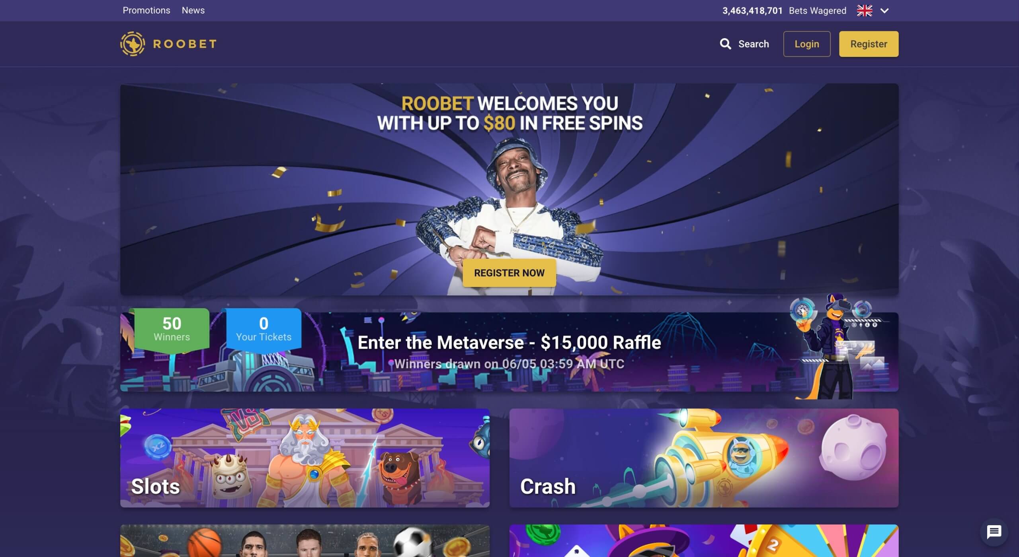Click the search magnifying glass icon

[x=725, y=44]
